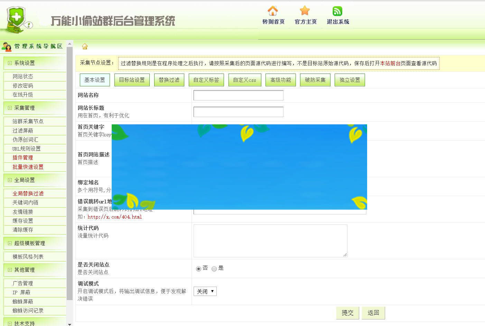The image size is (485, 326).
Task: Select the 否 radio button
Action: coord(198,268)
